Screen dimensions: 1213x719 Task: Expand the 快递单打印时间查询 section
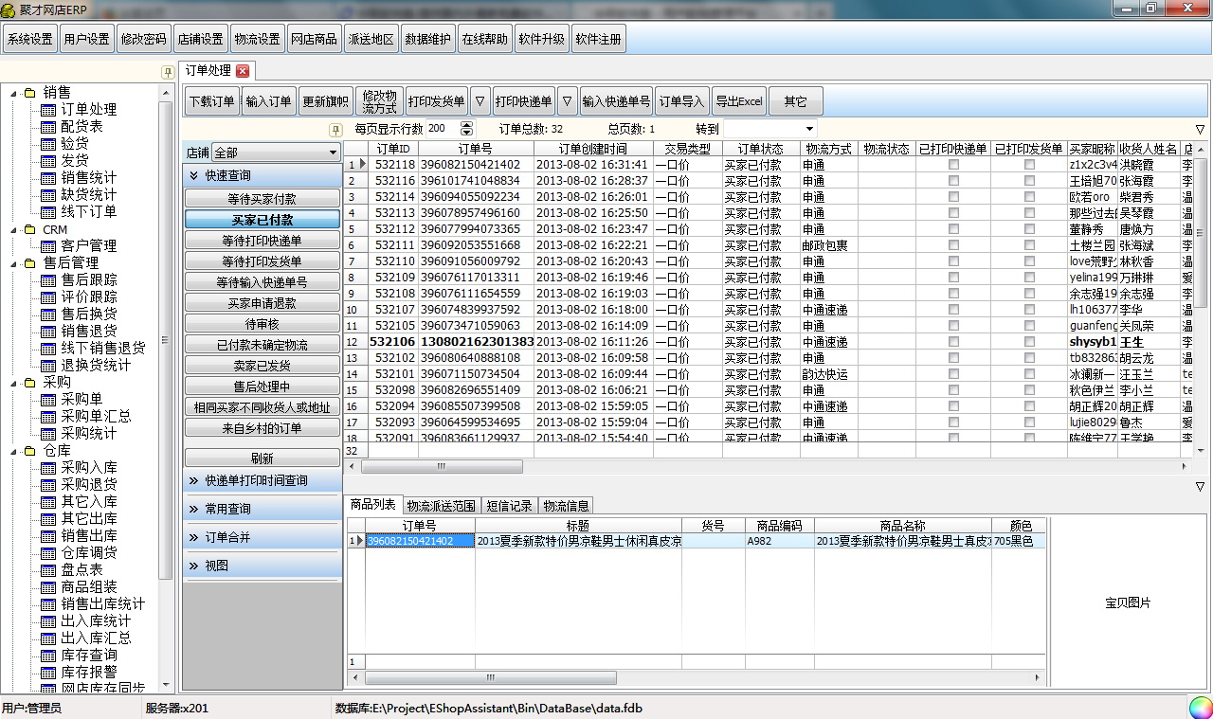click(262, 480)
